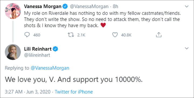Expand chevron menu on Vanessa Morgan's tweet
Image resolution: width=194 pixels, height=98 pixels.
(186, 6)
